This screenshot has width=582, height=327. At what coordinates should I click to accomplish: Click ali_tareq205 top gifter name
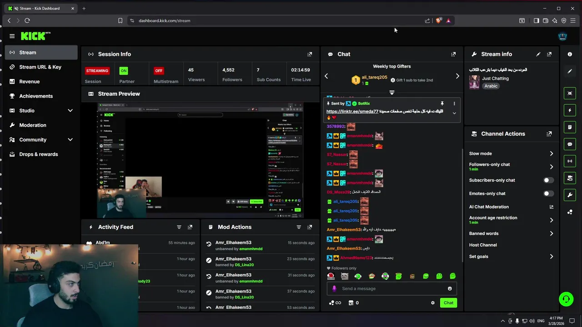point(374,77)
